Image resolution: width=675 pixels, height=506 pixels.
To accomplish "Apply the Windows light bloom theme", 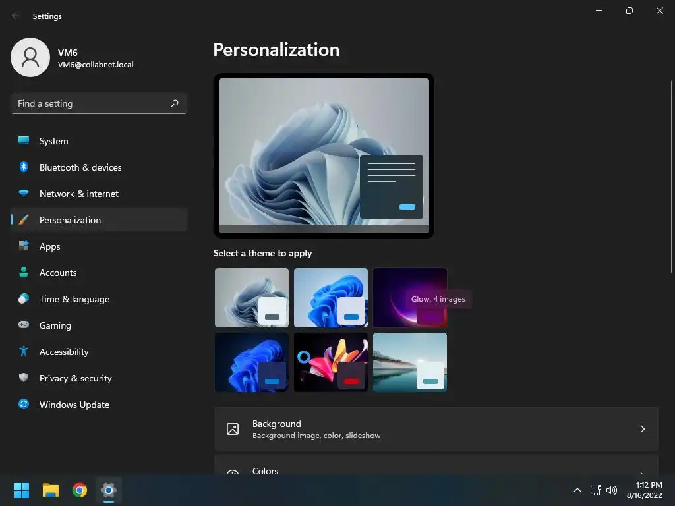I will 252,298.
